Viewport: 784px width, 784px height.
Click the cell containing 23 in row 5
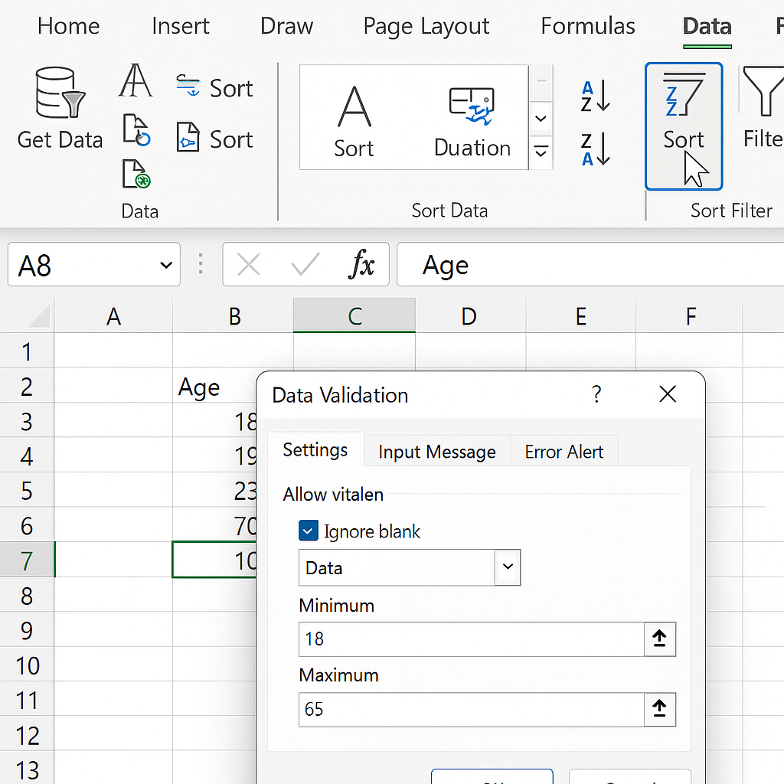215,491
